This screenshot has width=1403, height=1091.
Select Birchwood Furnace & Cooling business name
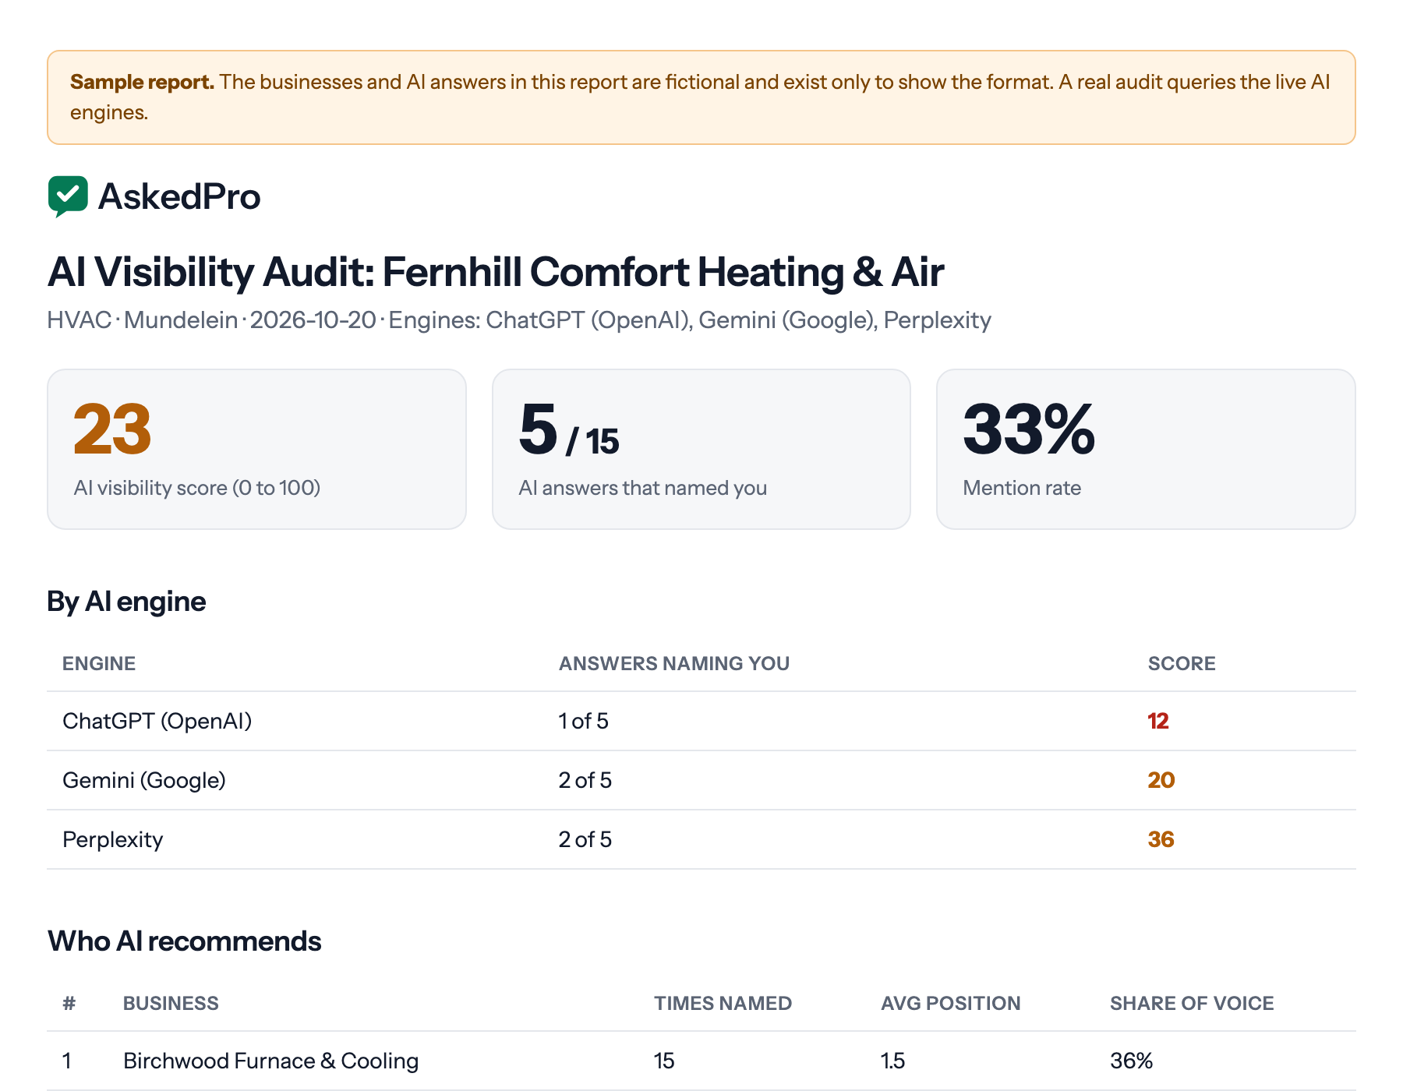[271, 1061]
